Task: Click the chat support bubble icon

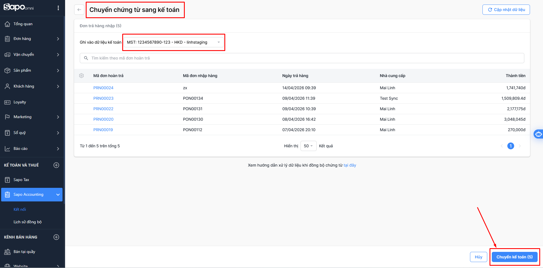Action: (x=538, y=134)
